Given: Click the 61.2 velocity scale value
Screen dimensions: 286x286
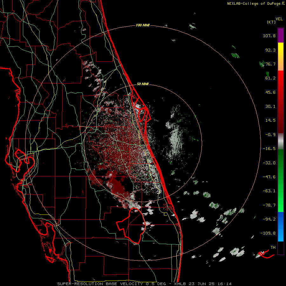Looking at the screenshot, I should [270, 78].
